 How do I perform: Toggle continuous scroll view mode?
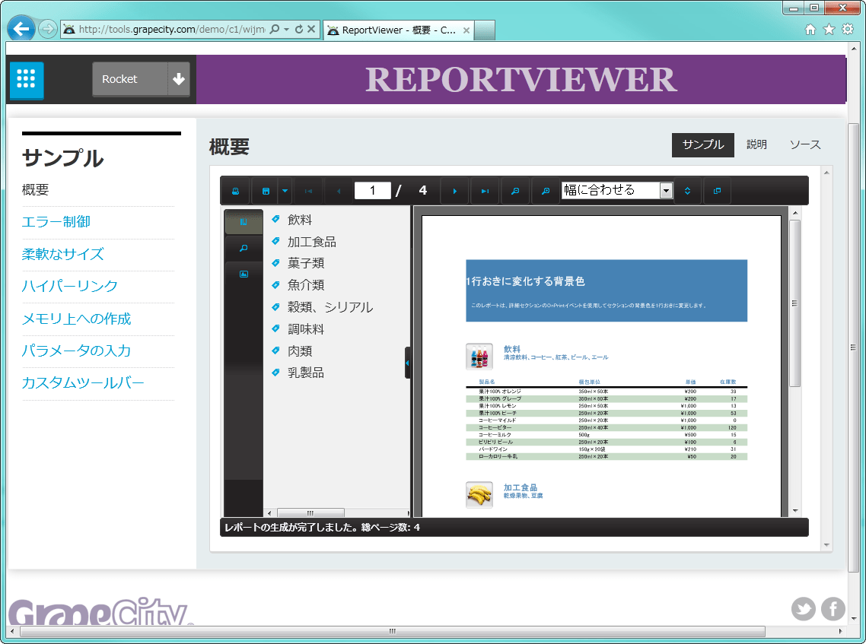coord(686,190)
